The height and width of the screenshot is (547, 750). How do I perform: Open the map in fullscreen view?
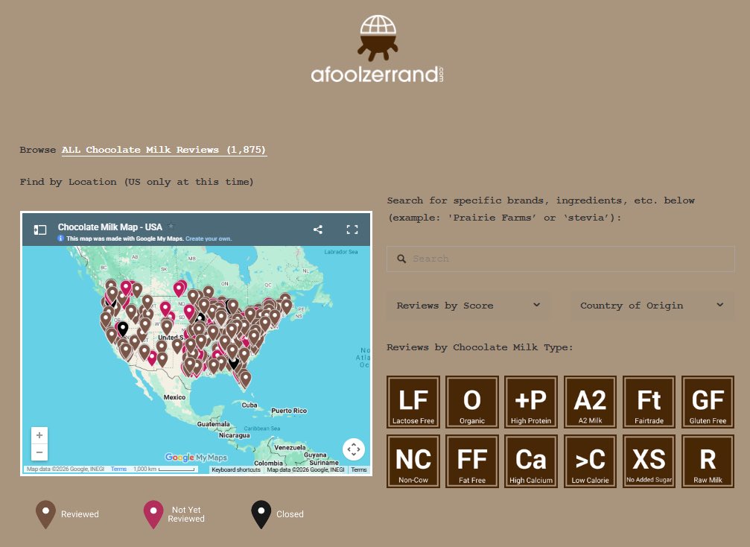coord(352,230)
